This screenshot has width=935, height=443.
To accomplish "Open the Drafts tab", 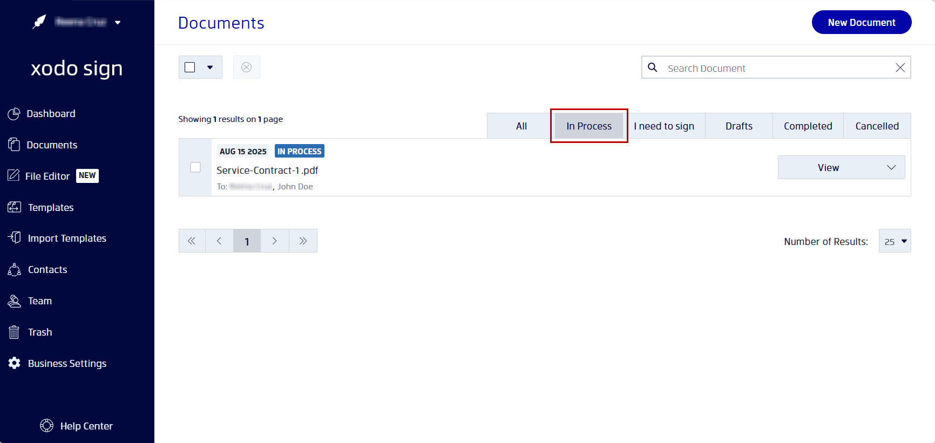I will pyautogui.click(x=739, y=126).
